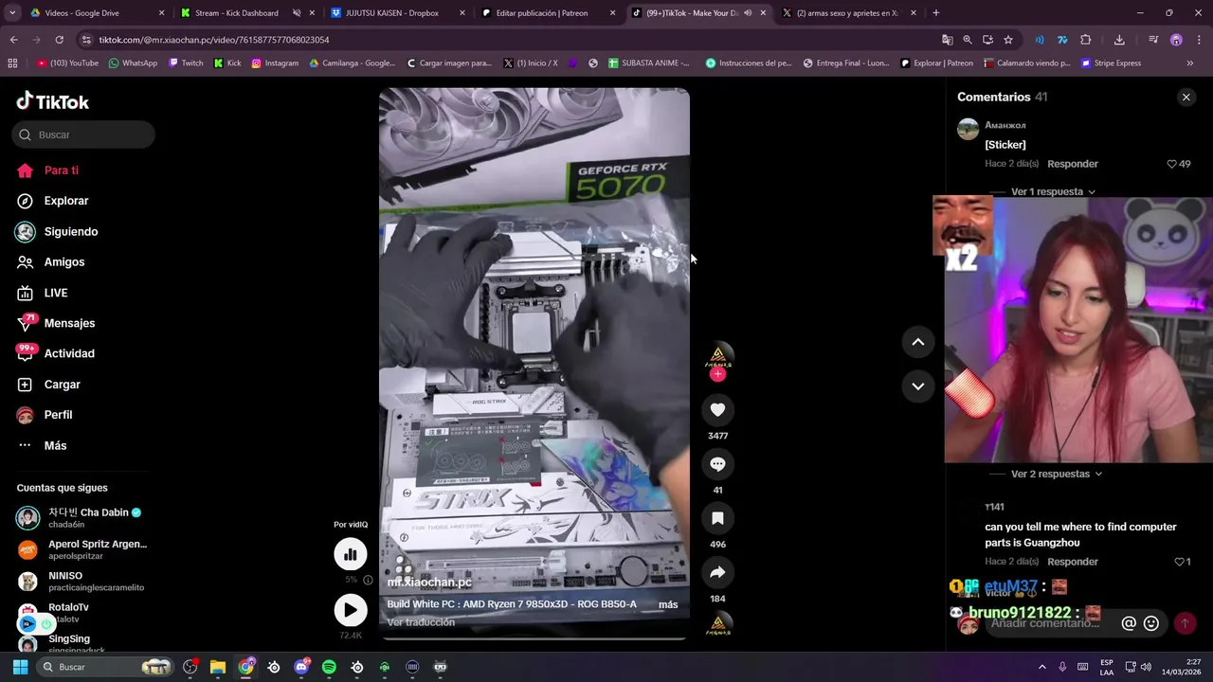Expand video description with más
This screenshot has width=1213, height=682.
click(668, 604)
